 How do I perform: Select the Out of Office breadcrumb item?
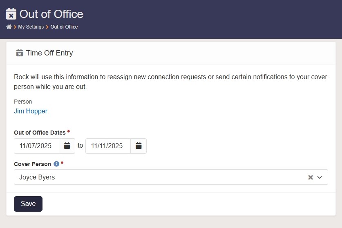click(64, 27)
